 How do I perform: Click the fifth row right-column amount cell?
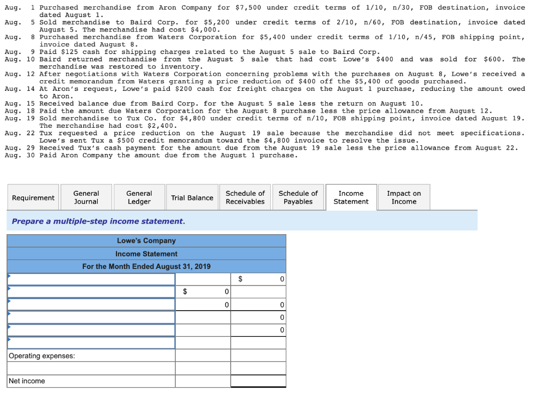[x=259, y=330]
